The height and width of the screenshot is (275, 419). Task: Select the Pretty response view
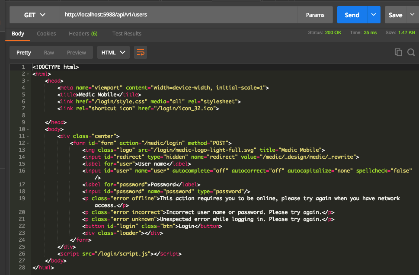[x=23, y=52]
